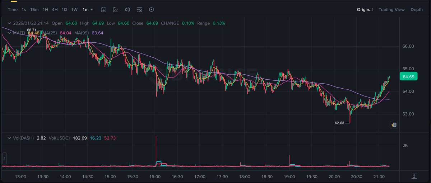Image resolution: width=431 pixels, height=183 pixels.
Task: Select the 1D interval
Action: 64,10
